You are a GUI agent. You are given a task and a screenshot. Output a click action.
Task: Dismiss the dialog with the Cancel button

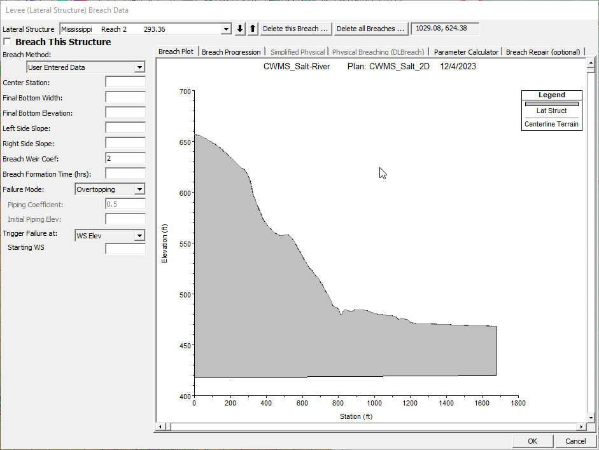tap(575, 440)
